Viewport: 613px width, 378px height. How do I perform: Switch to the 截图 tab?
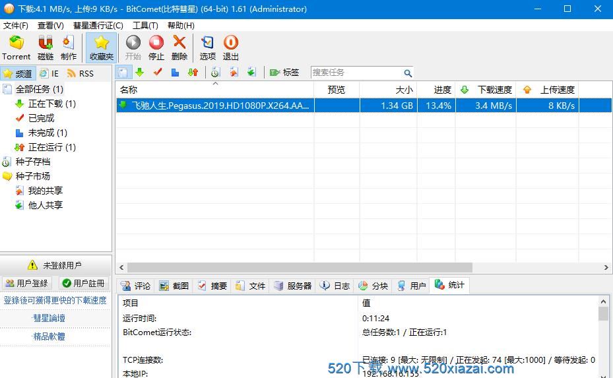[174, 286]
